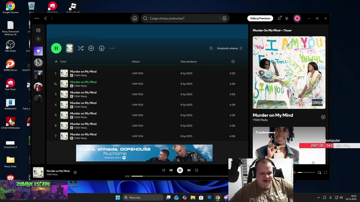Expand the system tray hidden icons chevron
Image resolution: width=360 pixels, height=202 pixels.
tap(318, 198)
